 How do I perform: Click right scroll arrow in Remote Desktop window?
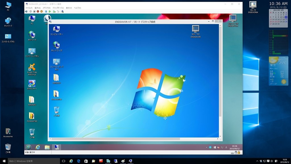[x=218, y=139]
